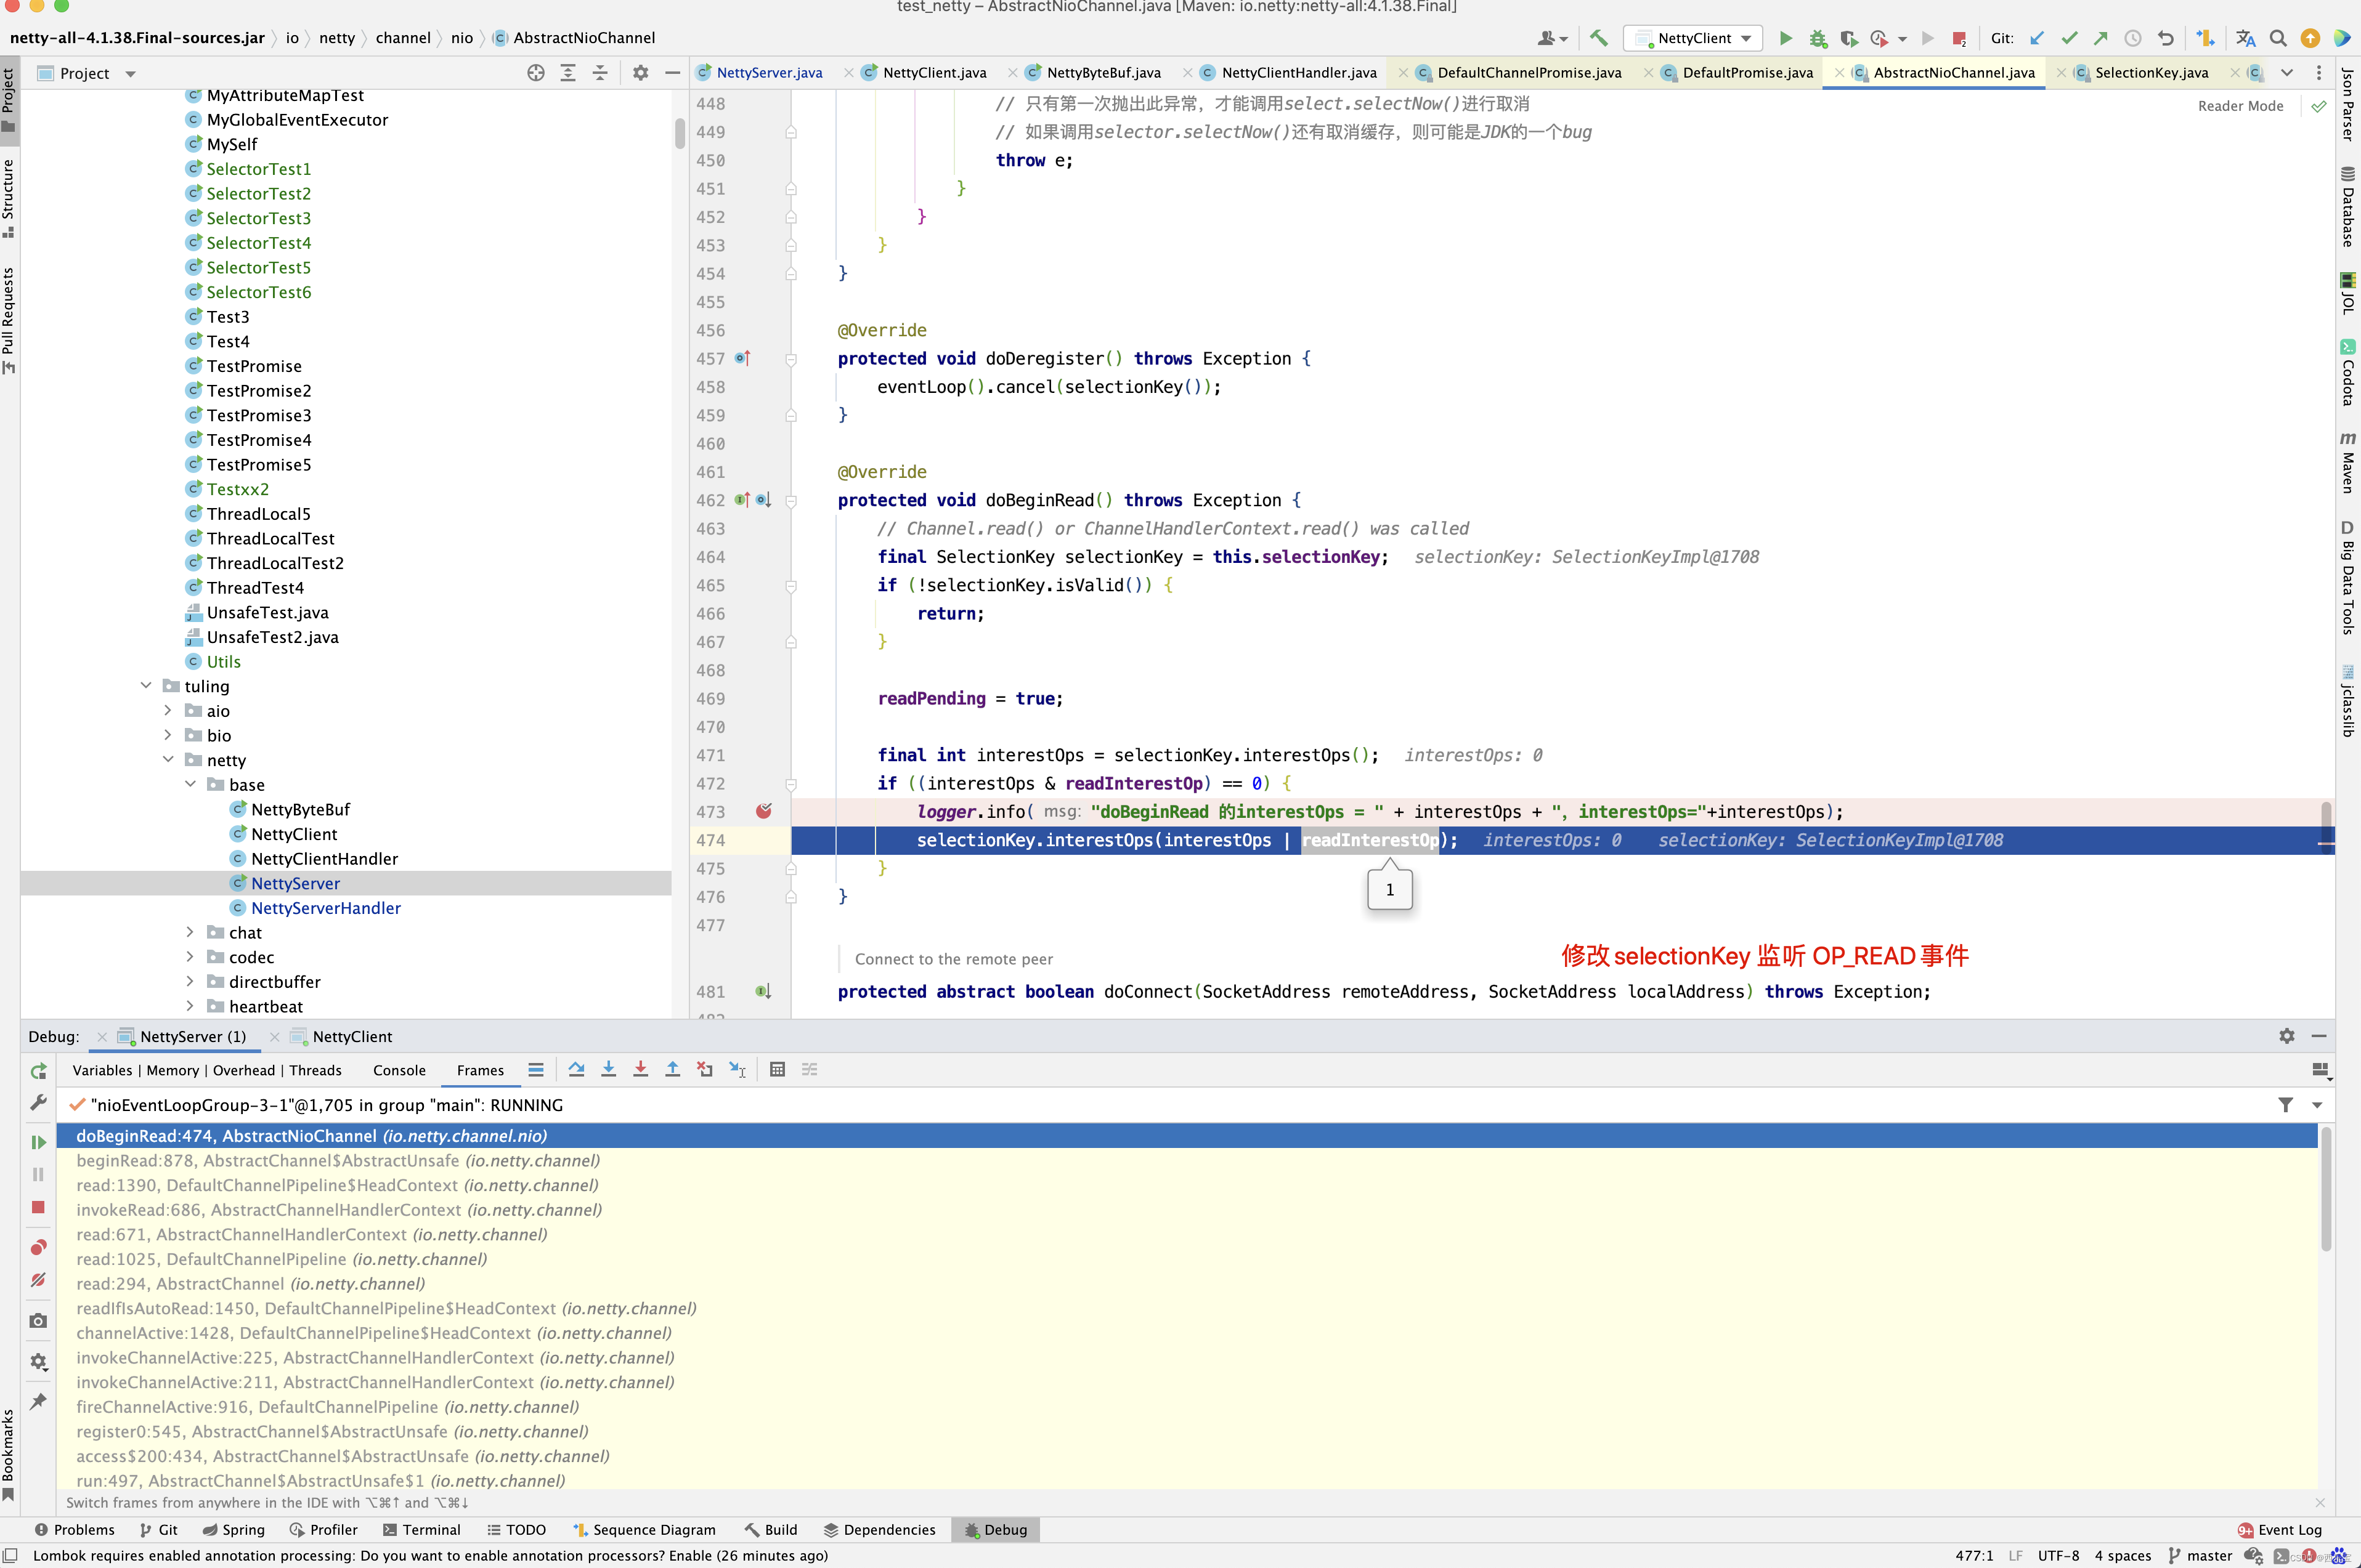Open View Breakpoints in debug sidebar
2361x1568 pixels.
click(x=38, y=1247)
